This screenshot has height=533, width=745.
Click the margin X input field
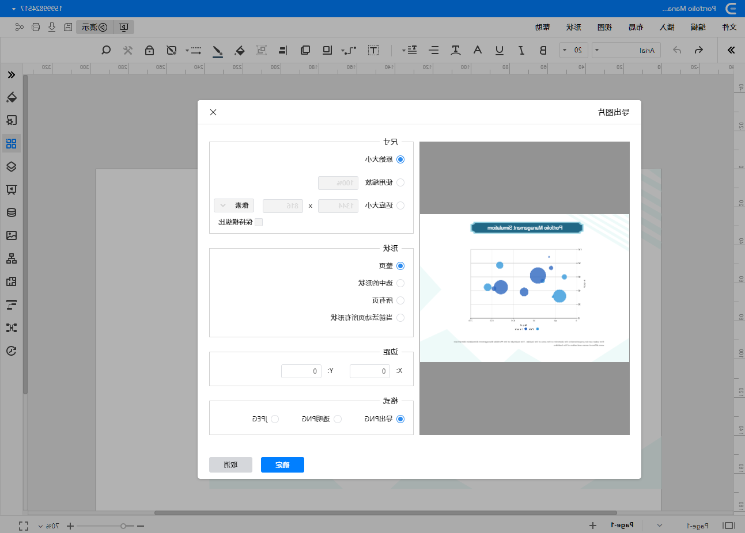pos(370,371)
